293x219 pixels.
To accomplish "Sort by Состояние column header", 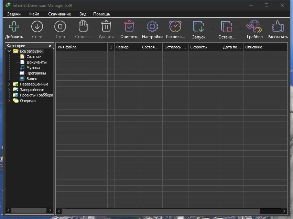I will 151,47.
